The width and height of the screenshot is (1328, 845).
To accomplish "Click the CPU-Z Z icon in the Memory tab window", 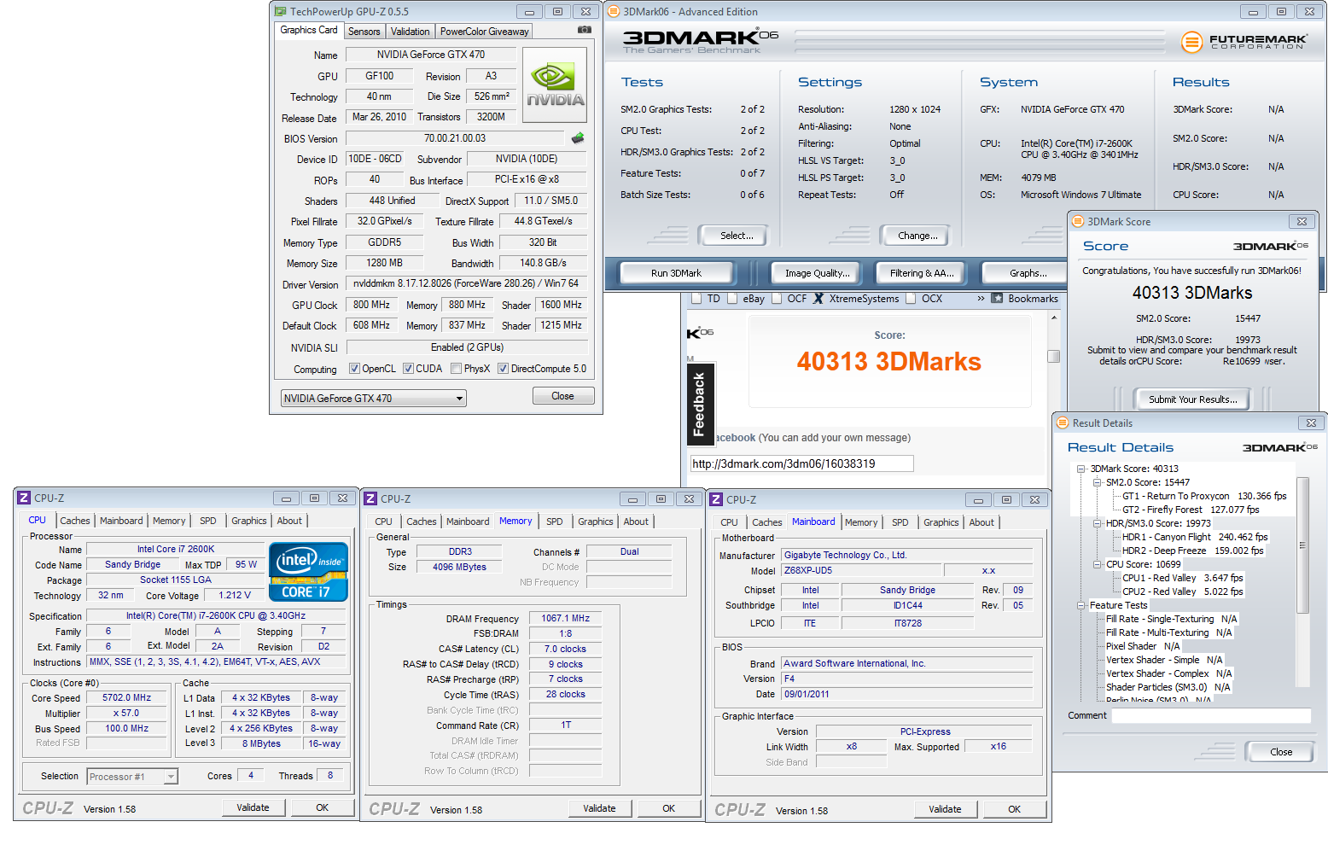I will click(x=370, y=498).
